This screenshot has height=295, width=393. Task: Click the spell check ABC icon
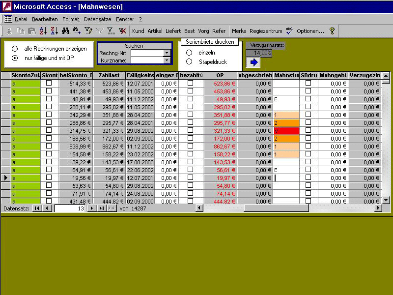pos(289,31)
